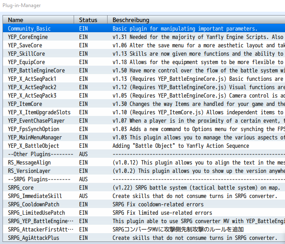Select the YEP_SkillCore plugin
Screen dimensions: 285x244
[x=144, y=54]
